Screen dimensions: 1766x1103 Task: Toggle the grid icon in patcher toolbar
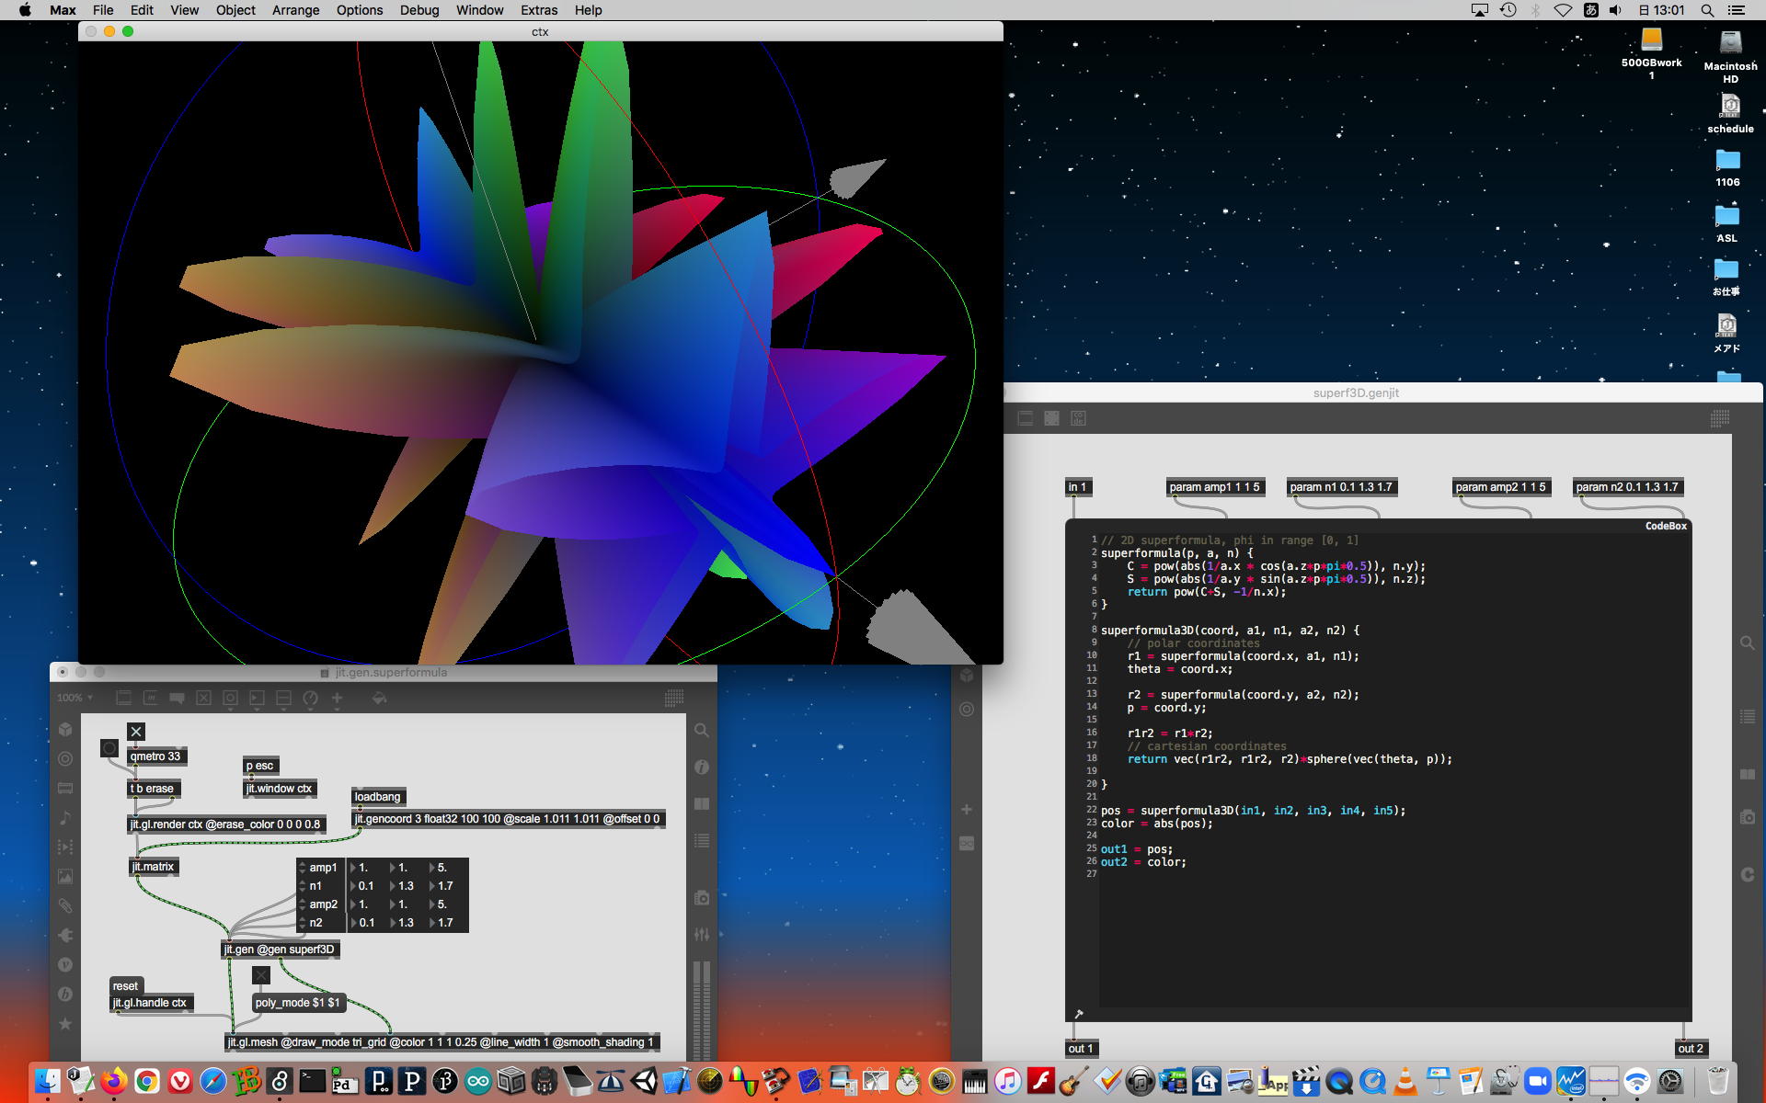pos(674,699)
